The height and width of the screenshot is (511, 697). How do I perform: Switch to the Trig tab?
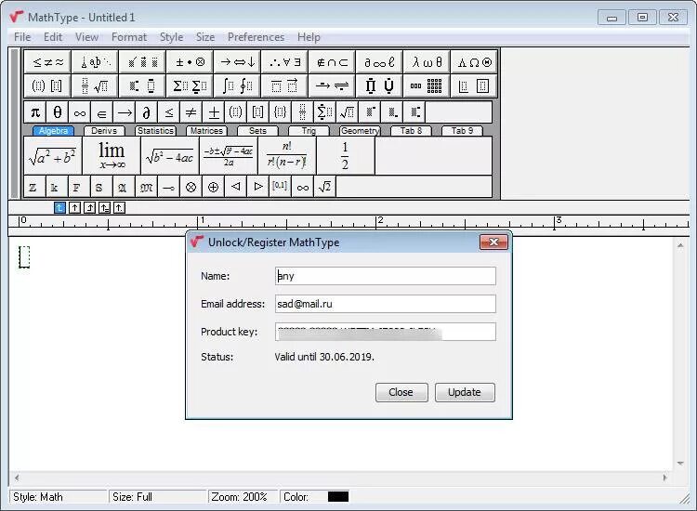pos(309,131)
